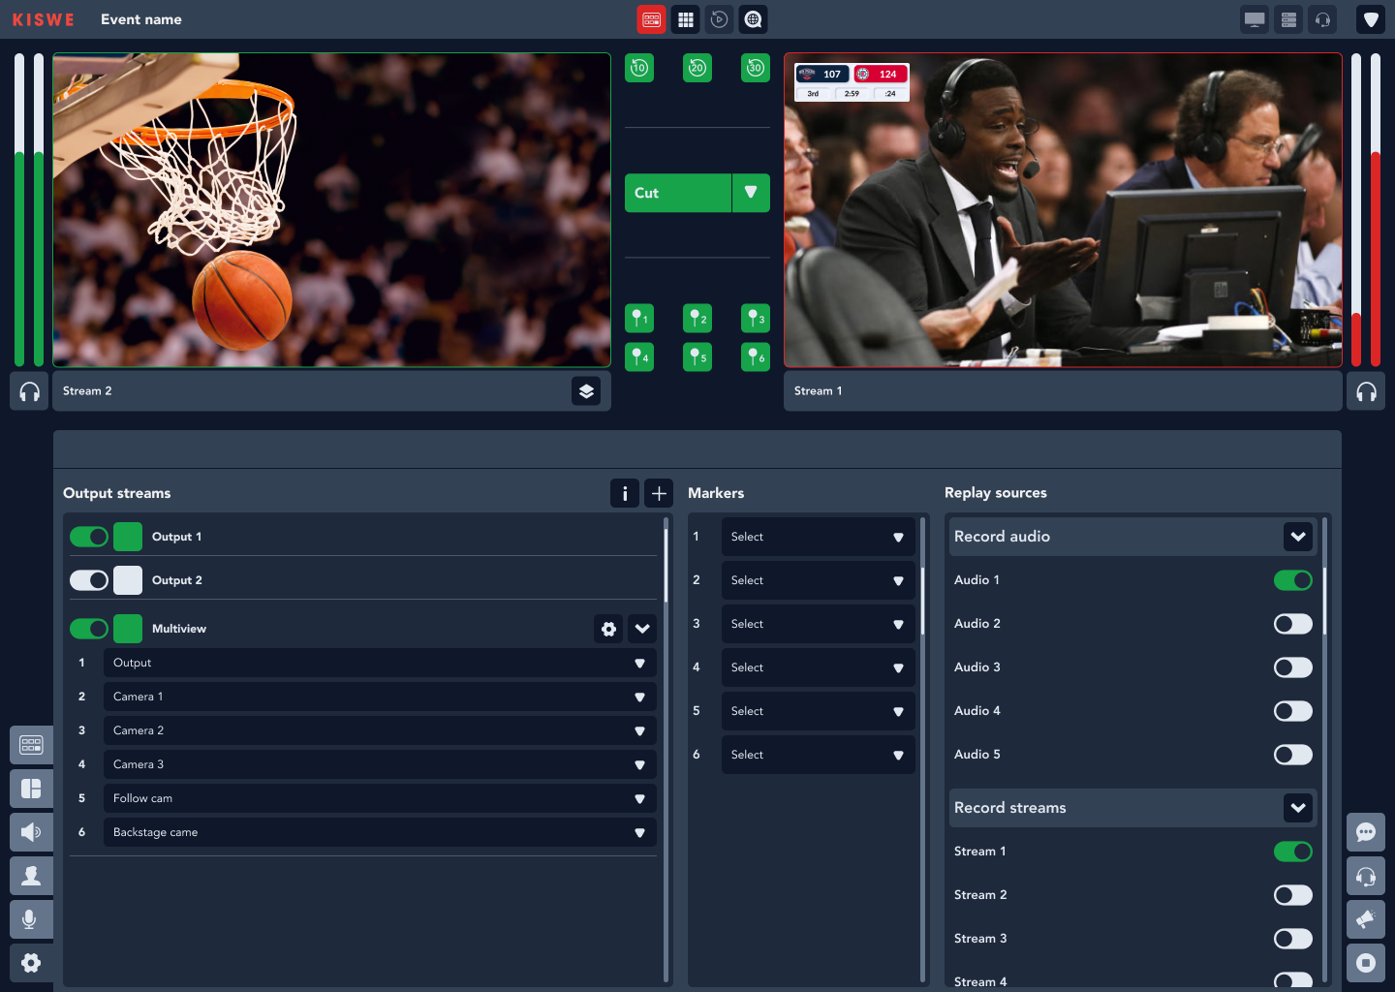This screenshot has height=992, width=1395.
Task: Go to marker pin 3
Action: [756, 318]
